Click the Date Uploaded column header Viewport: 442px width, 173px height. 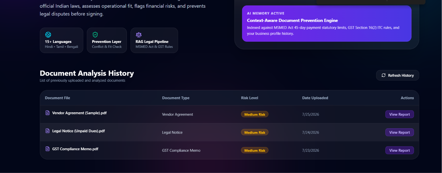click(315, 98)
